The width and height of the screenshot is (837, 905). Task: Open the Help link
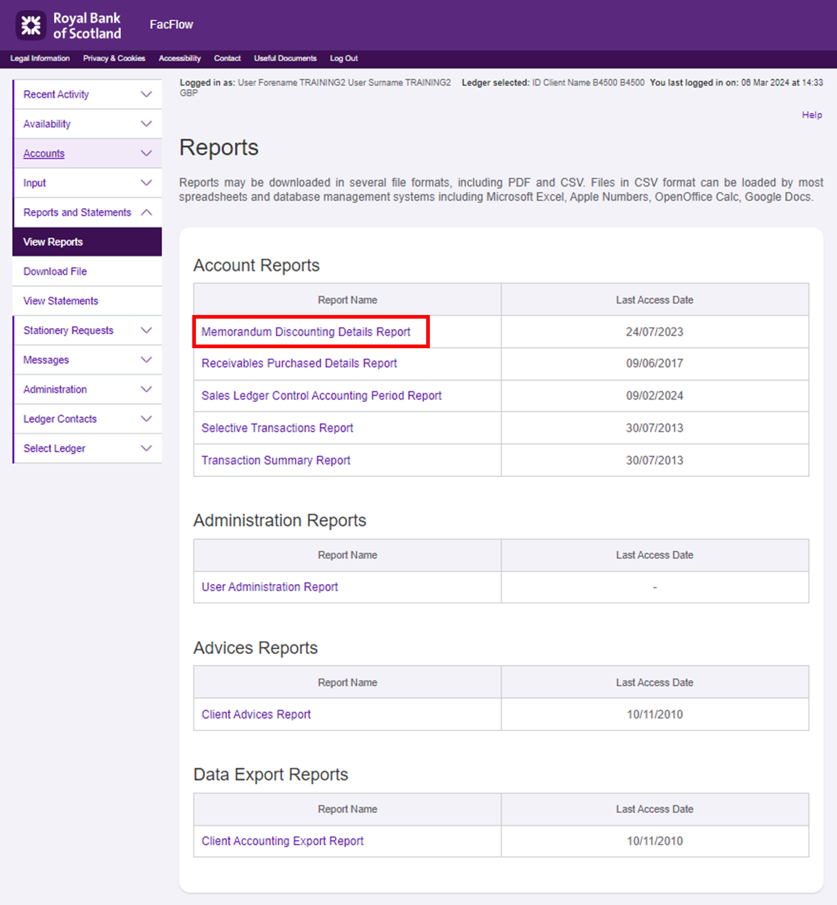pyautogui.click(x=812, y=115)
